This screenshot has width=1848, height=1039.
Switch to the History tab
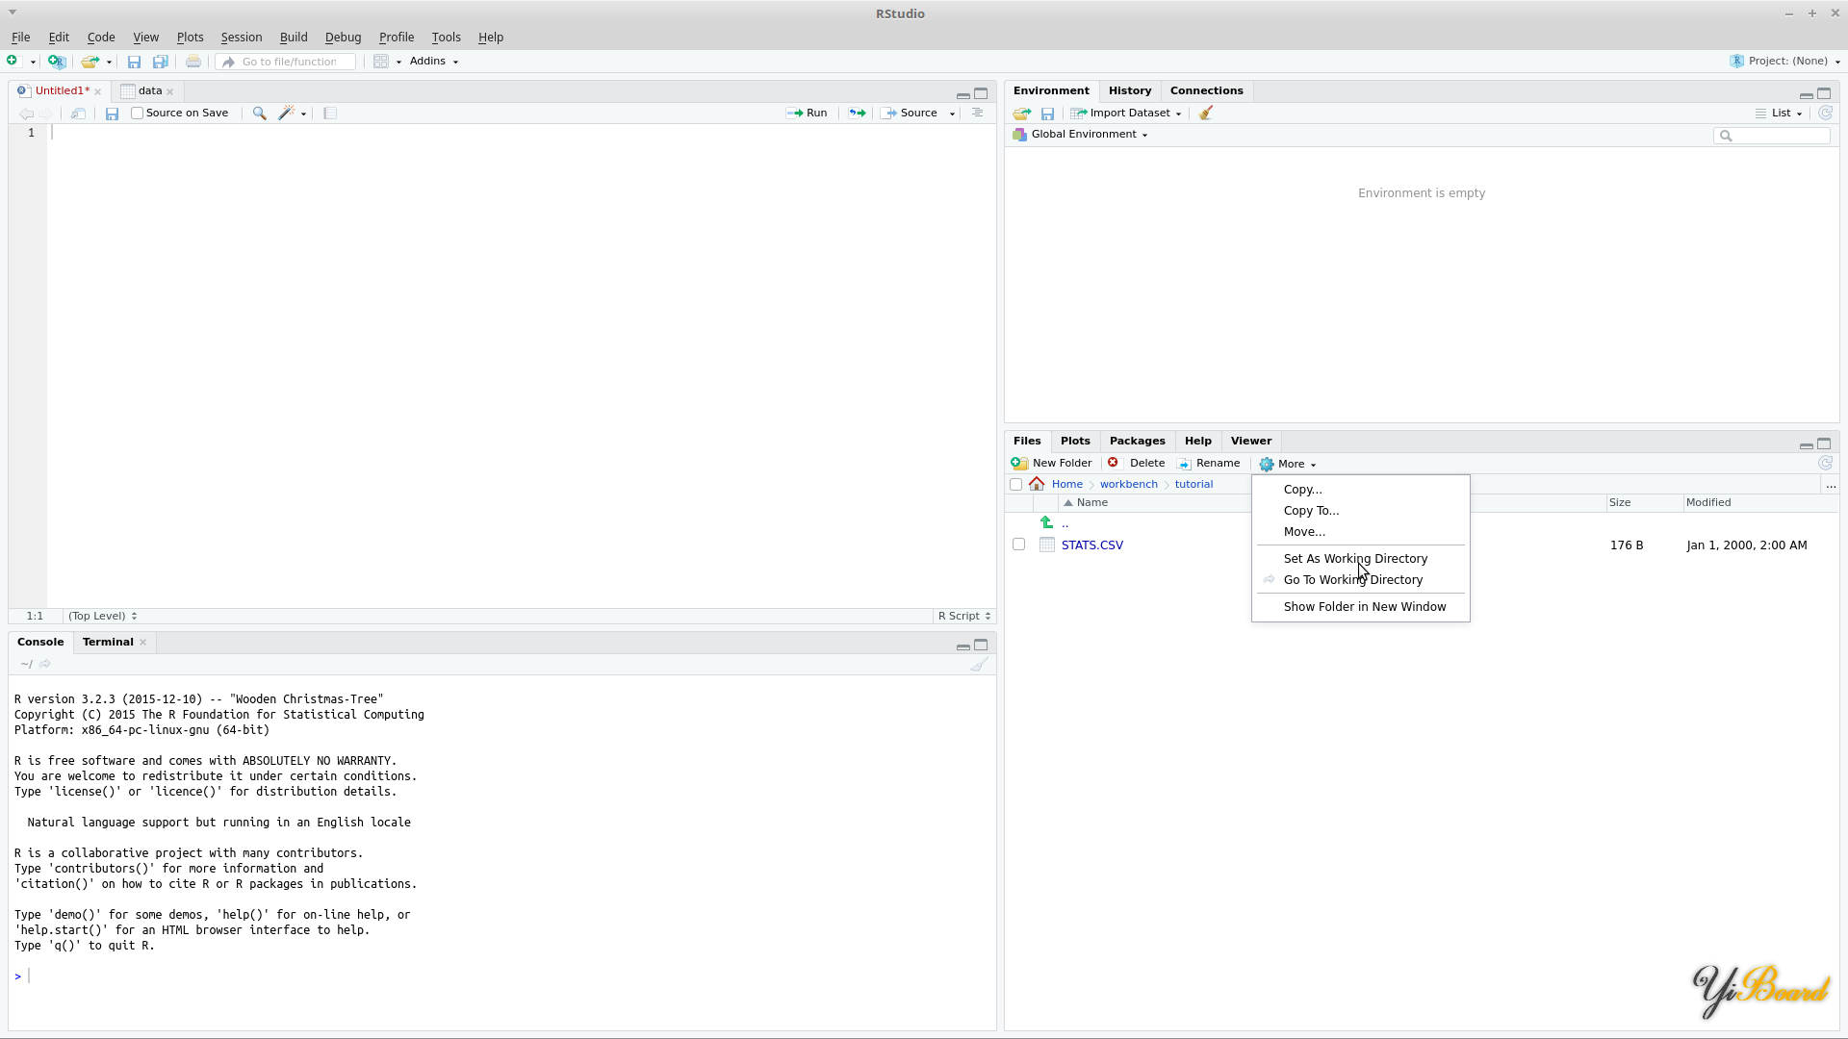1129,90
